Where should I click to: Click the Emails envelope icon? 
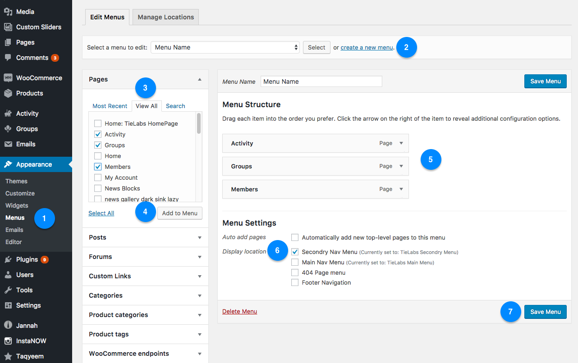pyautogui.click(x=8, y=144)
